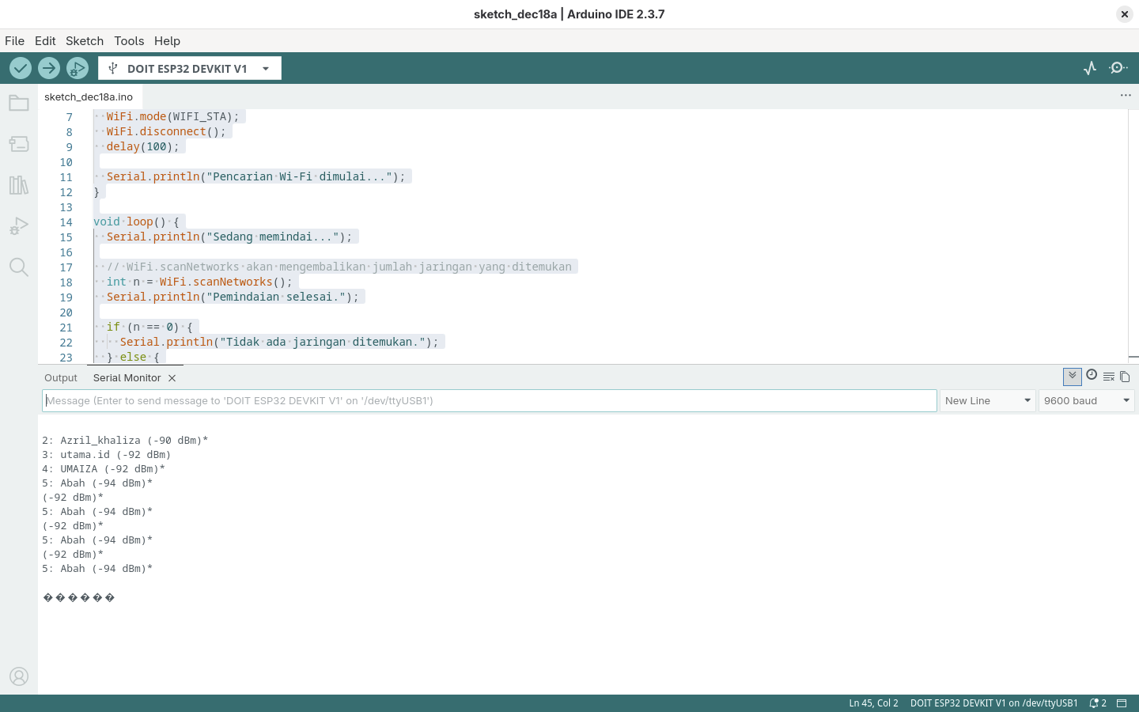1139x712 pixels.
Task: Toggle autoscroll in Serial Monitor
Action: [x=1072, y=377]
